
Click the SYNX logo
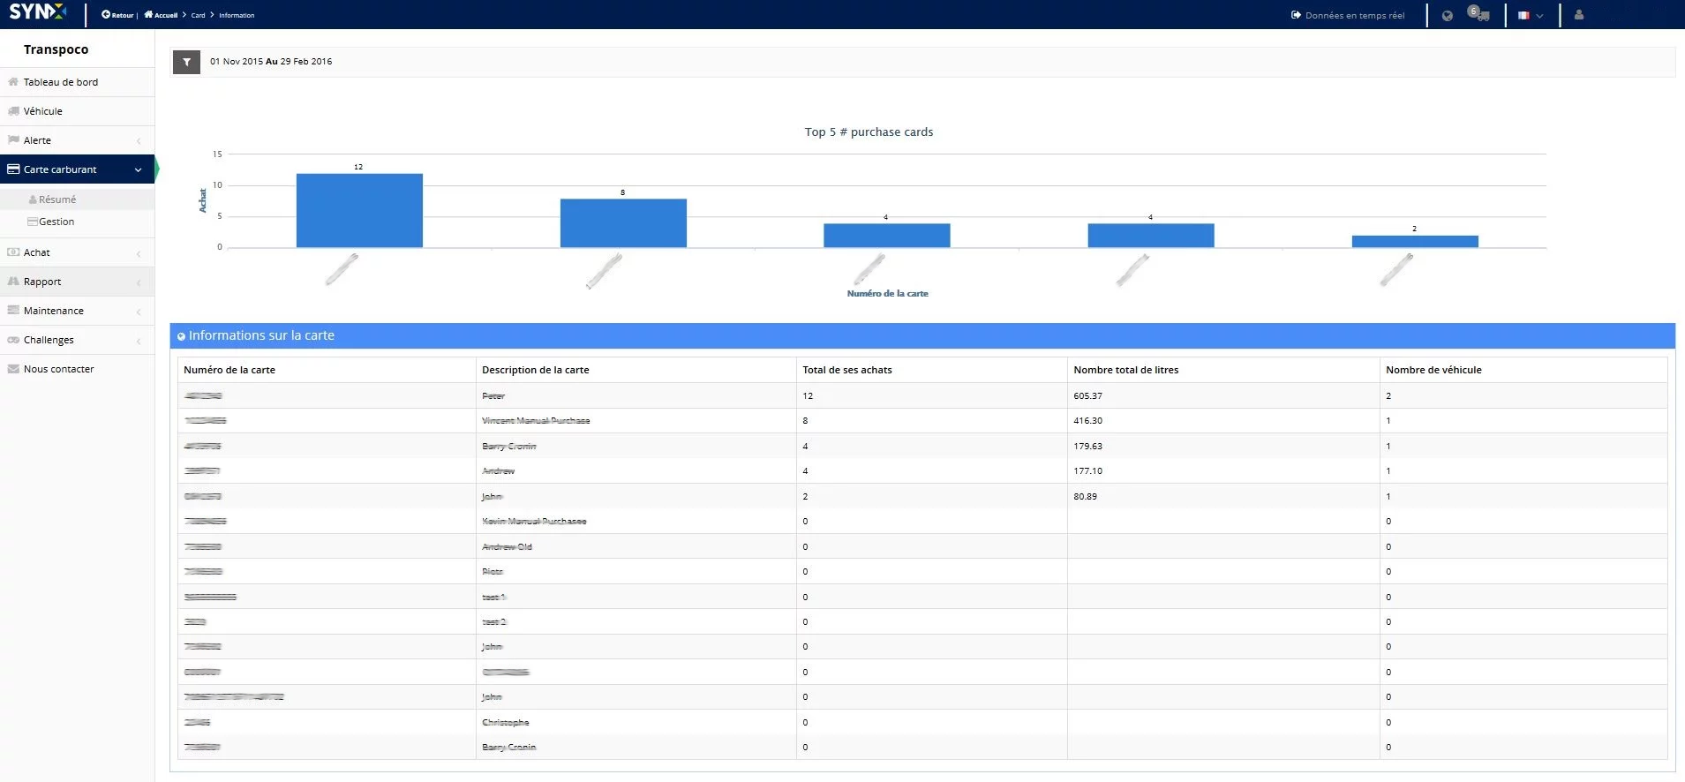tap(38, 12)
